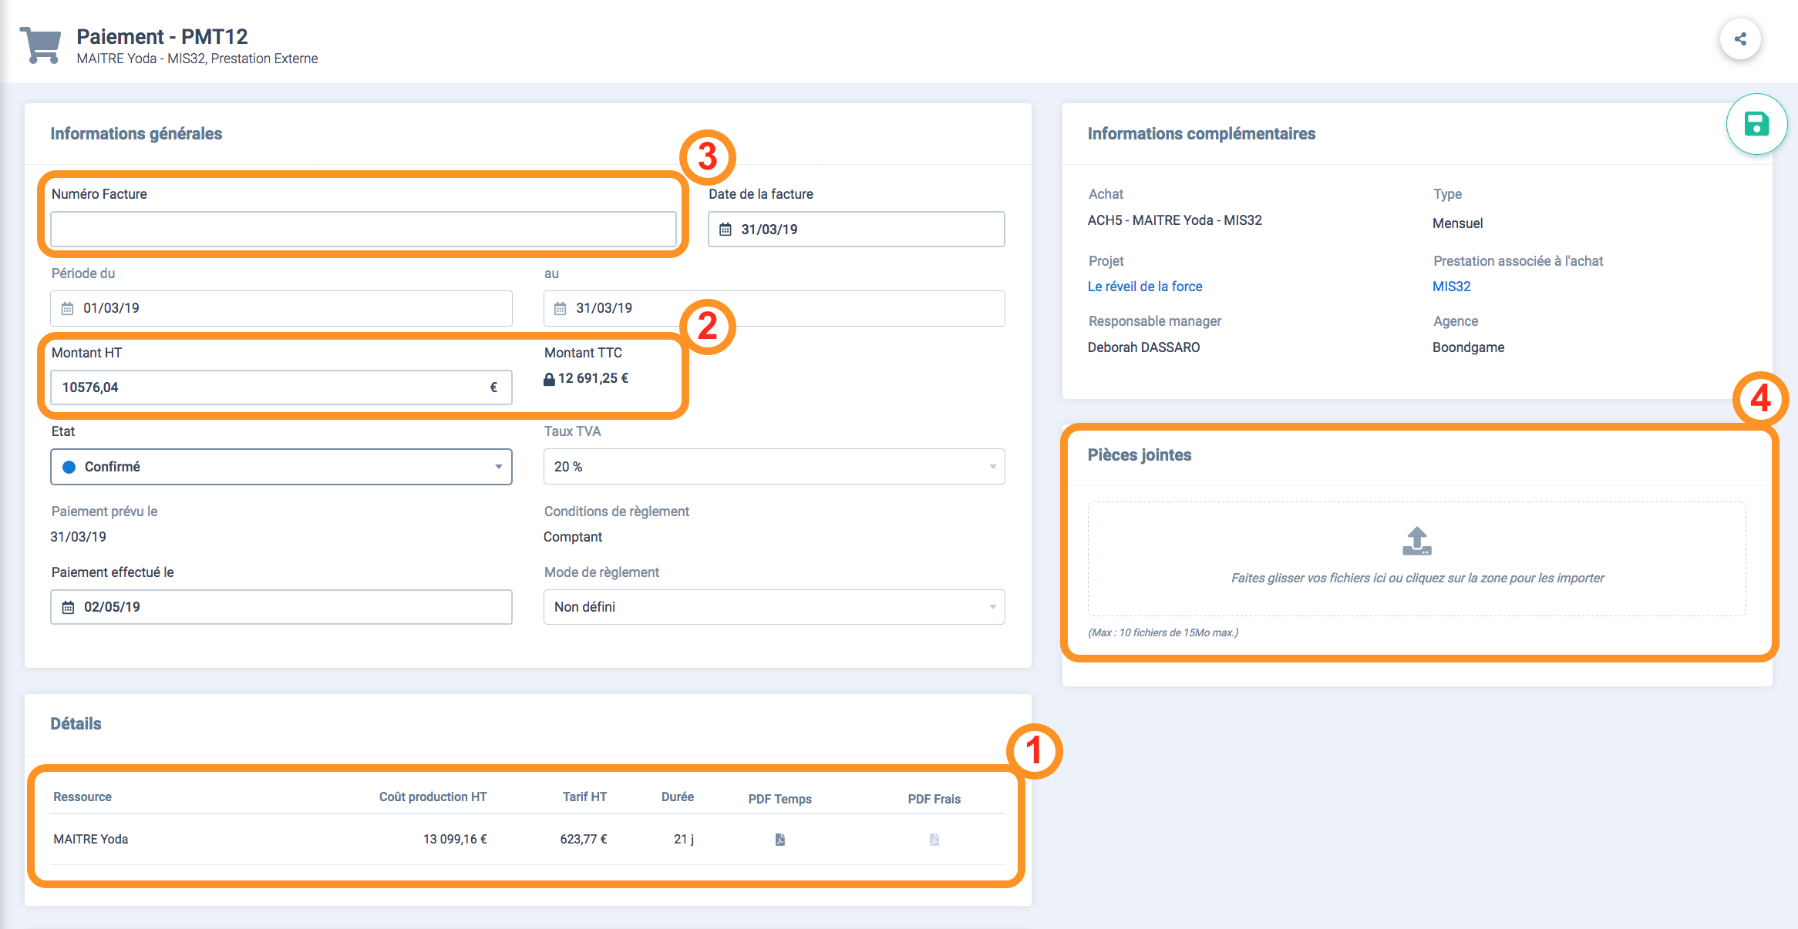Open the Taux TVA dropdown set to 20 %
The width and height of the screenshot is (1798, 929).
[x=774, y=467]
